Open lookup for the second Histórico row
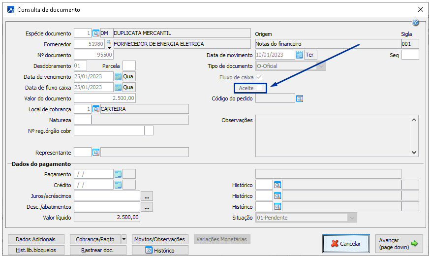Image resolution: width=431 pixels, height=258 pixels. click(277, 196)
